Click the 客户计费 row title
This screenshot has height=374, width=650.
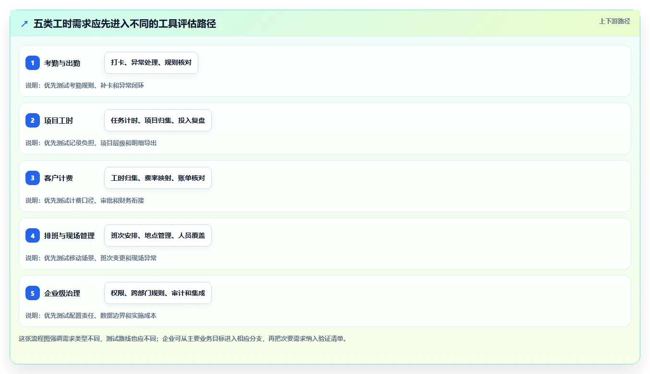click(59, 178)
